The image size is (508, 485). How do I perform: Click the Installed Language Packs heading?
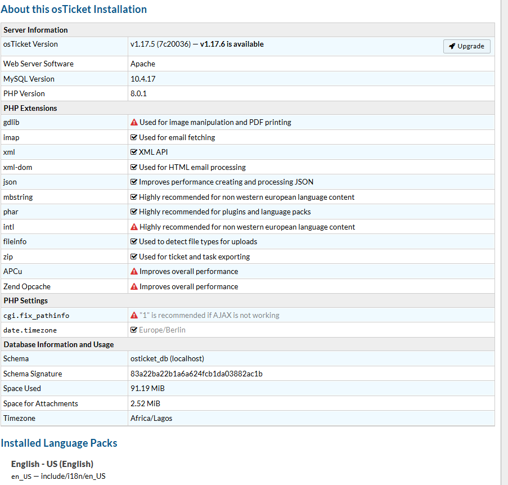[x=59, y=443]
